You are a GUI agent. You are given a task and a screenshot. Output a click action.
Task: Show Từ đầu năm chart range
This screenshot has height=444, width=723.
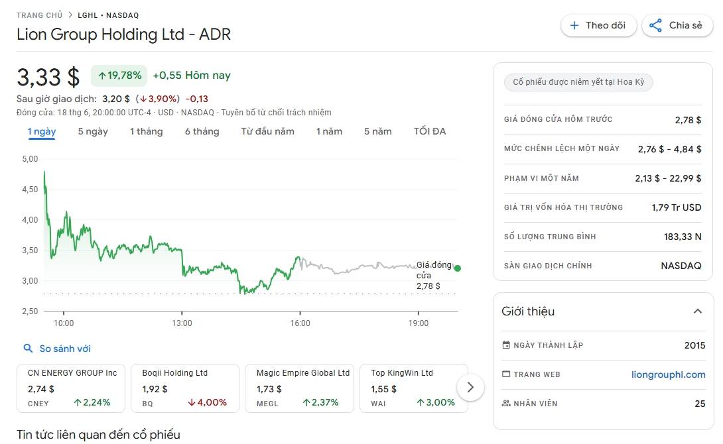(x=267, y=131)
